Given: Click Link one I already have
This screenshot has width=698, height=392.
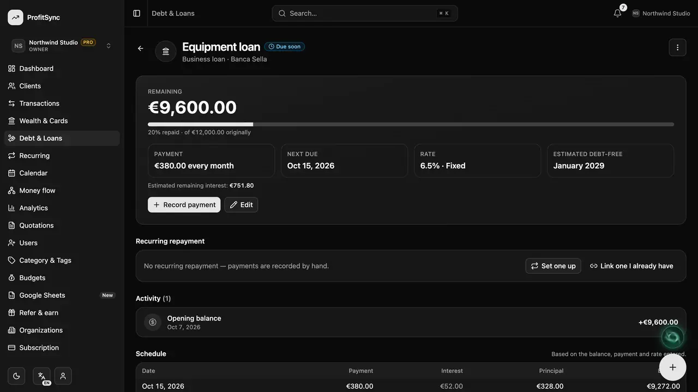Looking at the screenshot, I should tap(631, 266).
